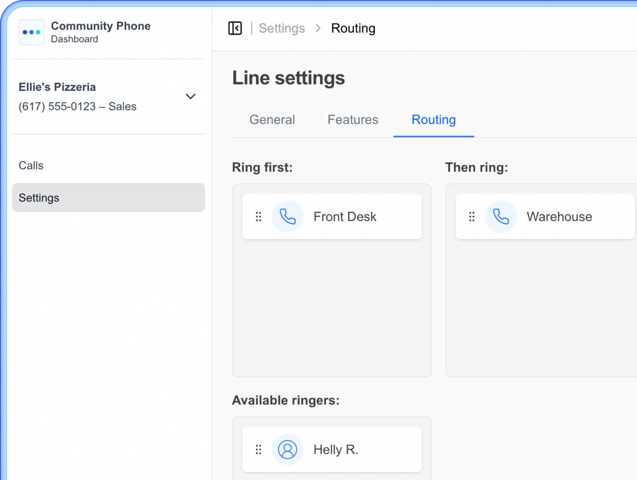Grab the Warehouse drag handle

tap(471, 217)
